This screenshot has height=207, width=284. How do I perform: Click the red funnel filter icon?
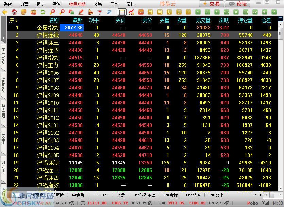point(100,12)
